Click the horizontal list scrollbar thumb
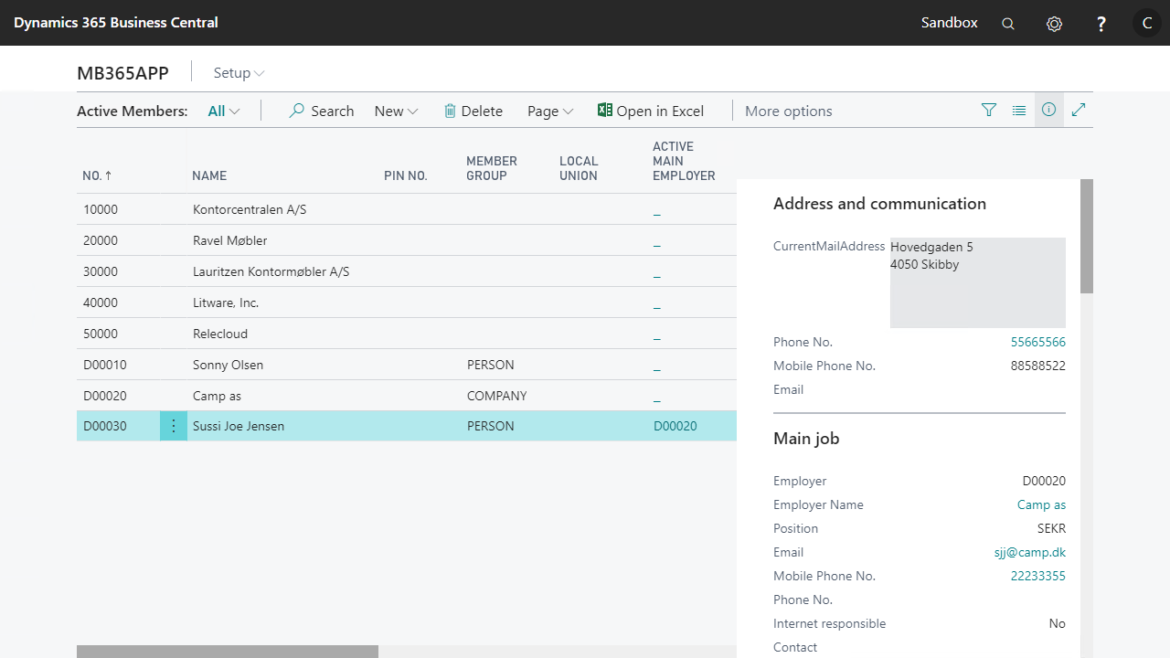This screenshot has height=658, width=1170. 228,652
